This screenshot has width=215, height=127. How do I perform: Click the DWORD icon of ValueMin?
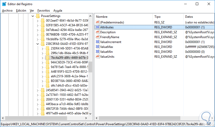[x=98, y=52]
